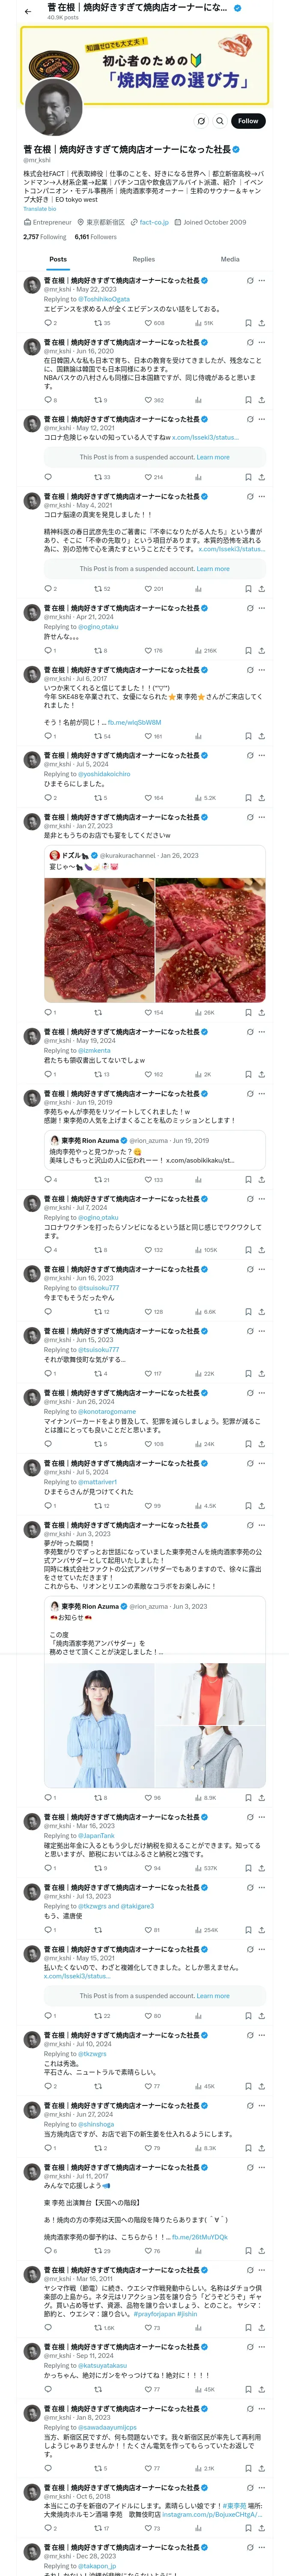Screen dimensions: 289x2576
Task: Expand more menu on Jan 27, 2023 post
Action: [262, 817]
